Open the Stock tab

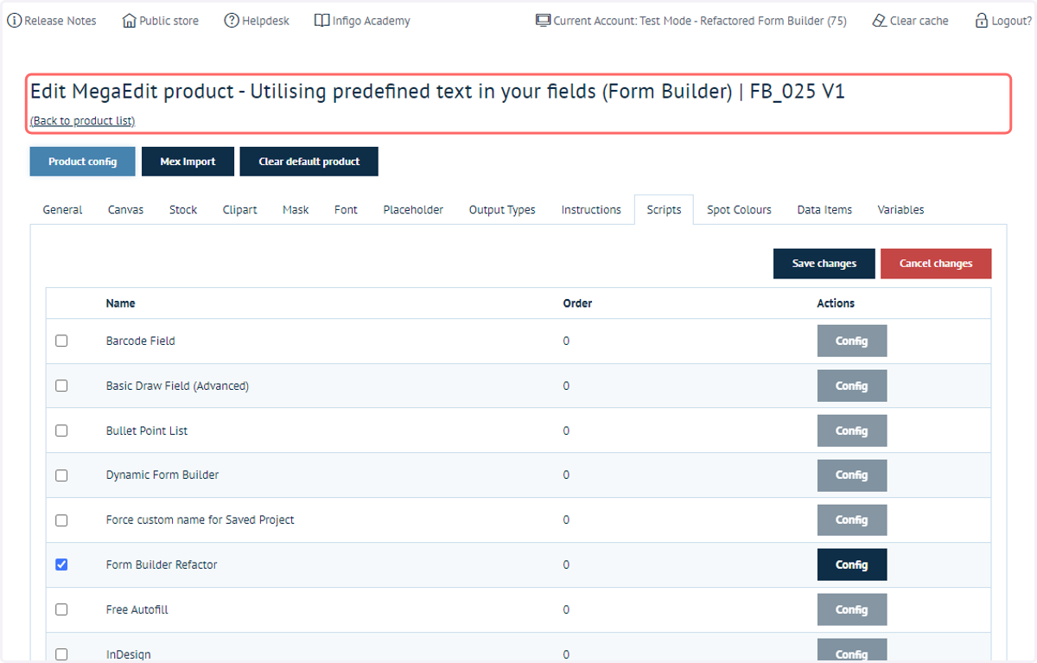tap(183, 209)
